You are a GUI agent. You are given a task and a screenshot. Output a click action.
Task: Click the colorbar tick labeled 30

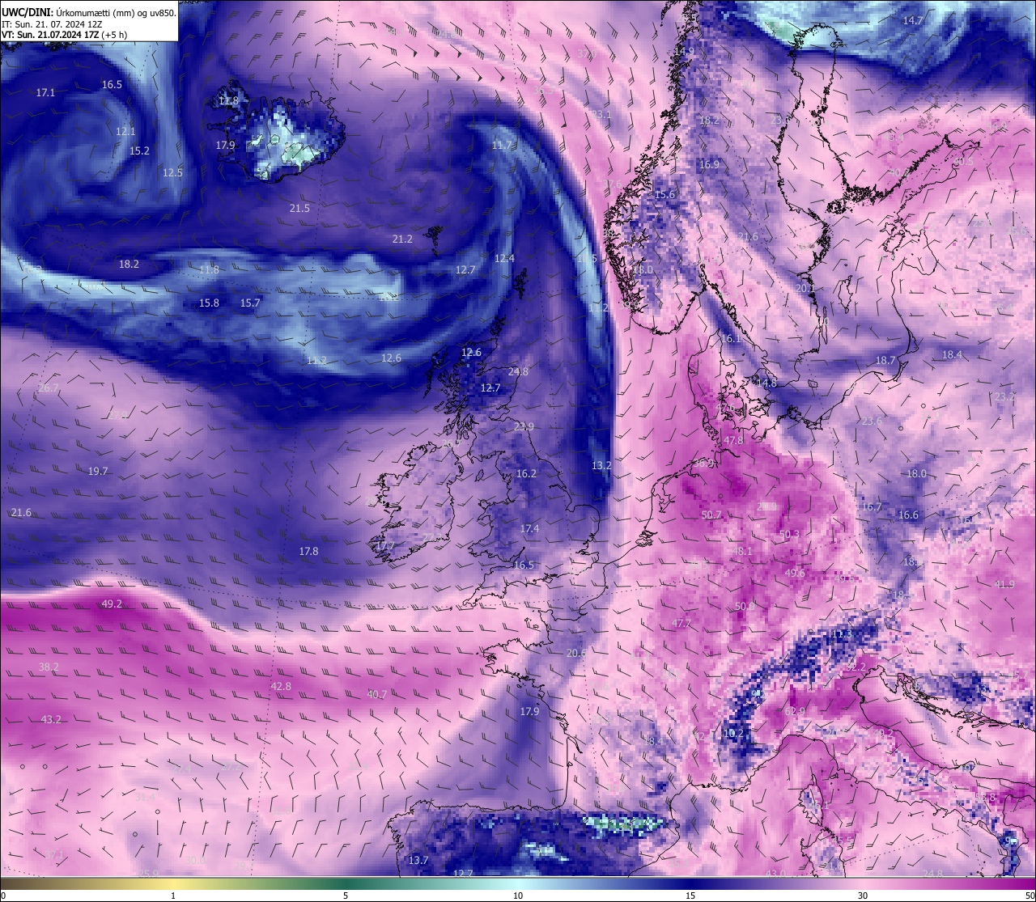point(863,896)
